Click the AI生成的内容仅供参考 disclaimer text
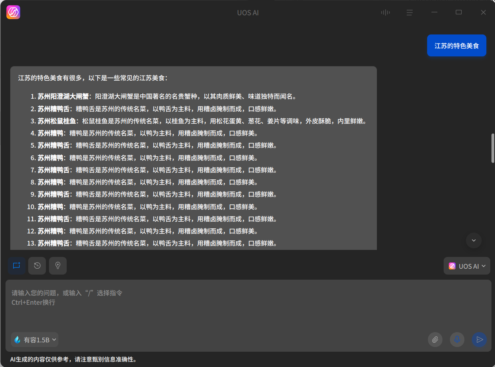This screenshot has height=367, width=495. tap(73, 359)
